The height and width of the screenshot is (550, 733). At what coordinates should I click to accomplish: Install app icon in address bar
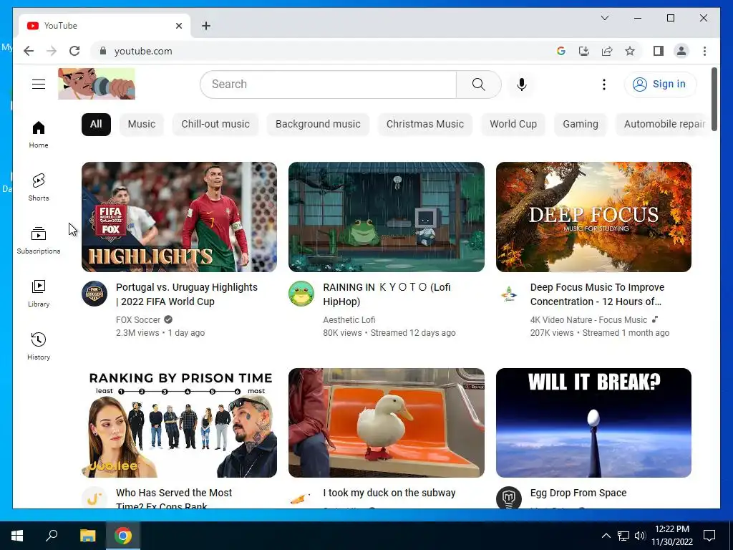pyautogui.click(x=584, y=51)
